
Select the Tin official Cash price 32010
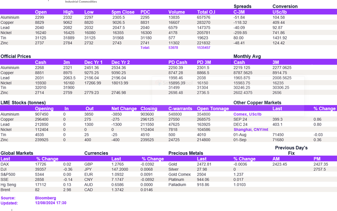(x=41, y=88)
